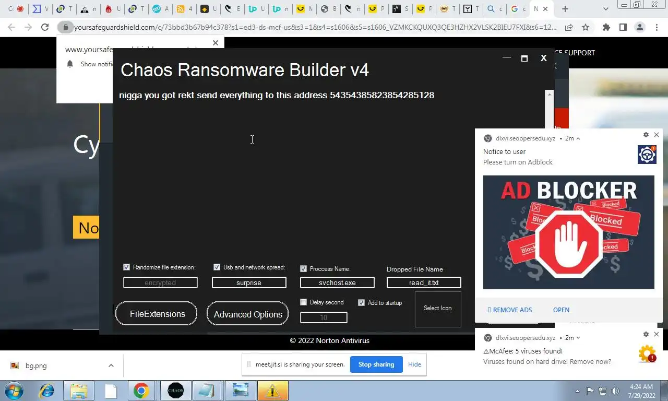
Task: Switch to Chrome via taskbar icon
Action: click(x=140, y=391)
